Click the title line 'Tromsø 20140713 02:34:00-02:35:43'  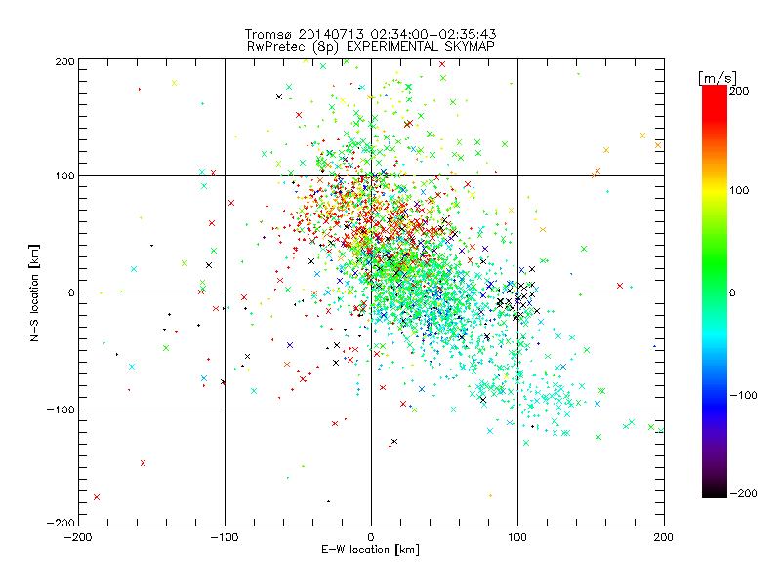(x=370, y=34)
